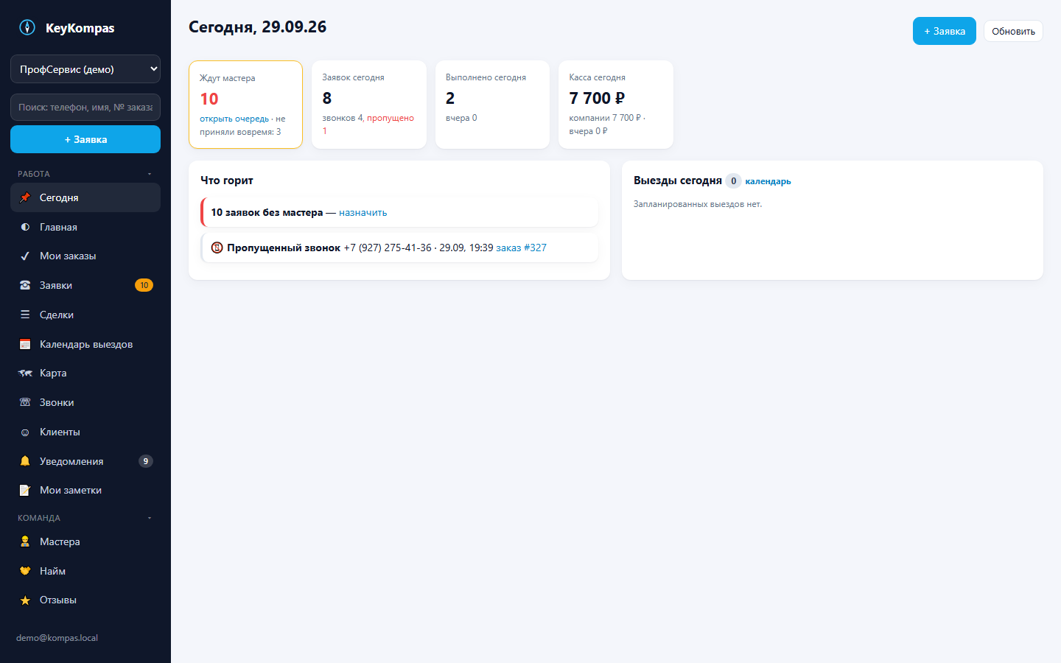The width and height of the screenshot is (1061, 663).
Task: Collapse the КОМАНДА sidebar section
Action: point(85,518)
